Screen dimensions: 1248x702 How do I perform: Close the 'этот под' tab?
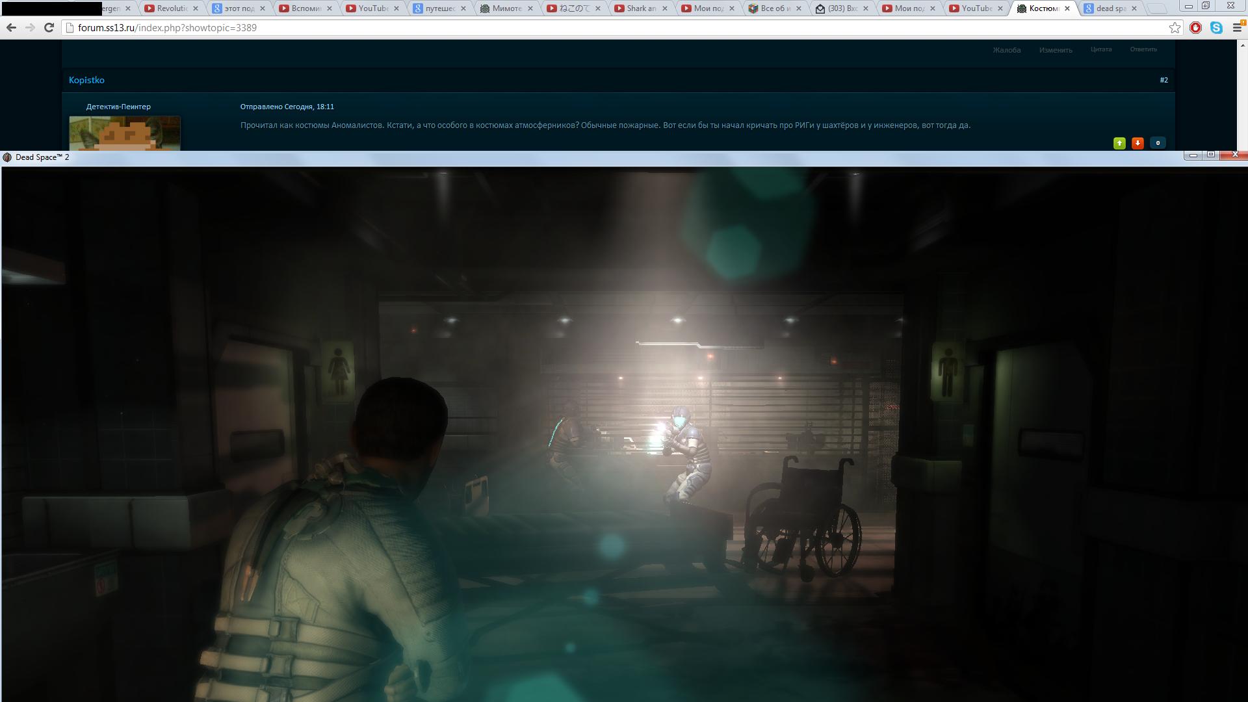tap(263, 8)
